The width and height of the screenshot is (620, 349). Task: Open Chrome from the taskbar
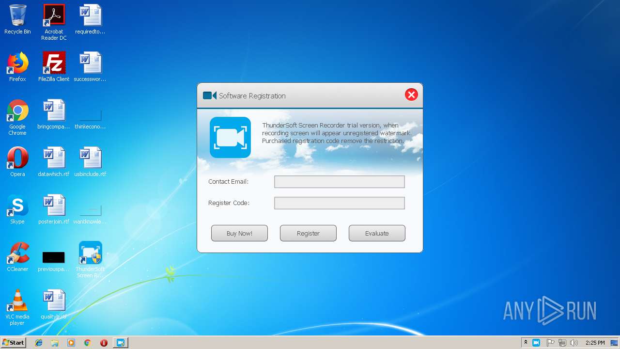(x=88, y=343)
